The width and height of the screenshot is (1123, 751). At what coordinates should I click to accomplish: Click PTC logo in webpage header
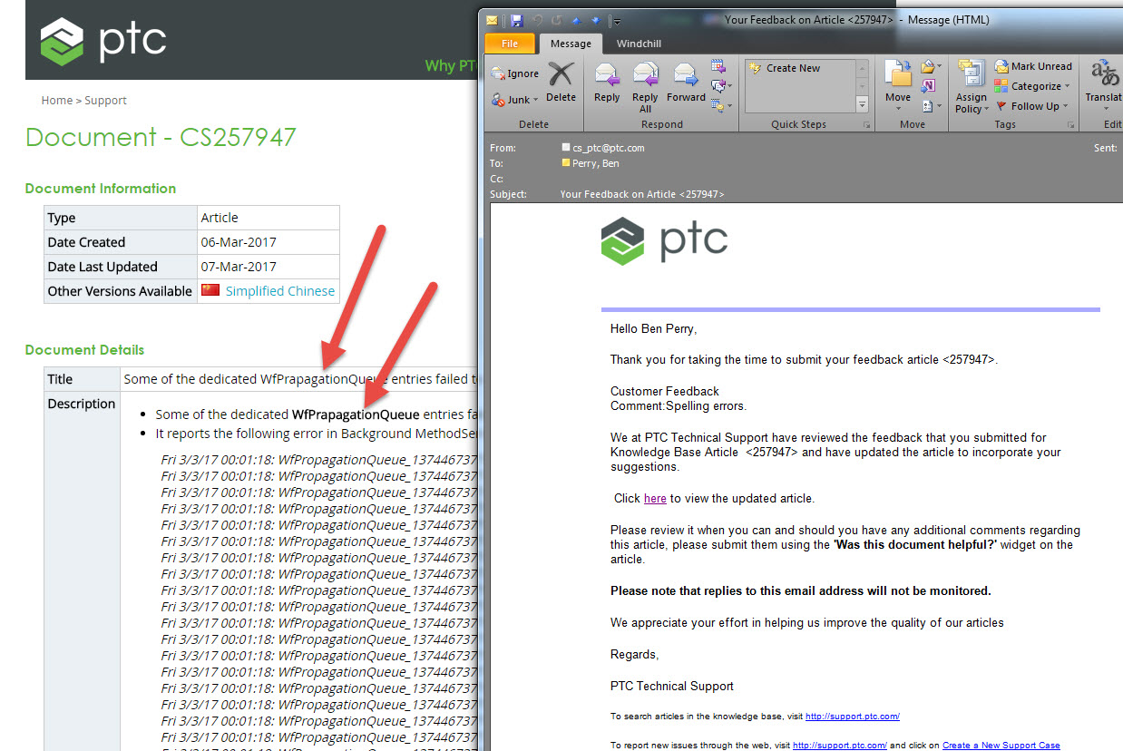[103, 41]
